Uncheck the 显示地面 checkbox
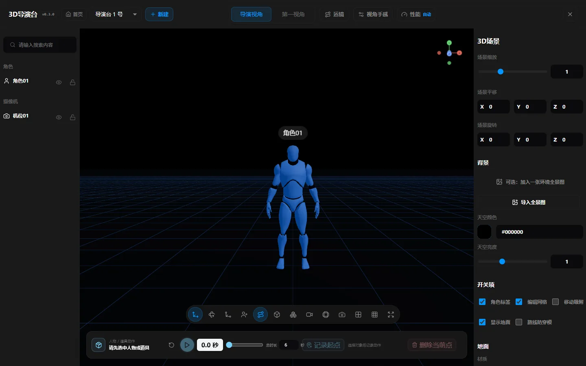 tap(482, 322)
